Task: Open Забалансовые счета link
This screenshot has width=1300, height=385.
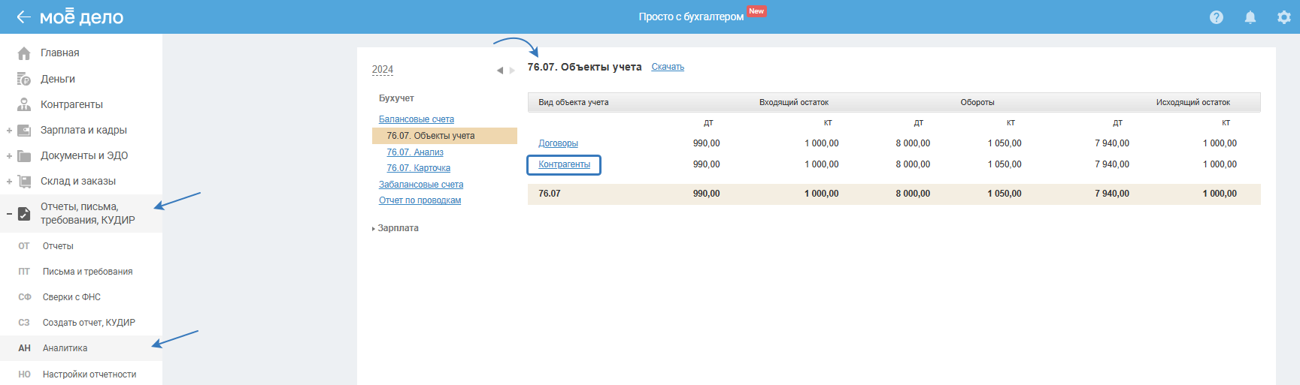Action: click(421, 185)
